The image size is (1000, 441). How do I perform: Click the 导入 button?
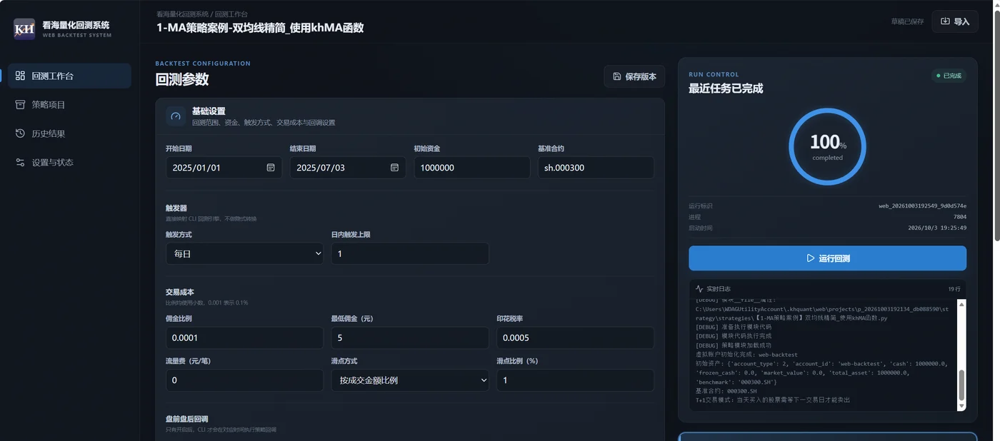(955, 21)
